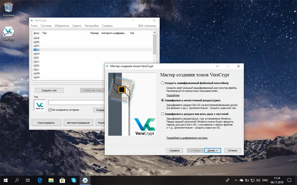Image resolution: width=297 pixels, height=185 pixels.
Task: Click the wizard 'Справка' button
Action: [174, 150]
